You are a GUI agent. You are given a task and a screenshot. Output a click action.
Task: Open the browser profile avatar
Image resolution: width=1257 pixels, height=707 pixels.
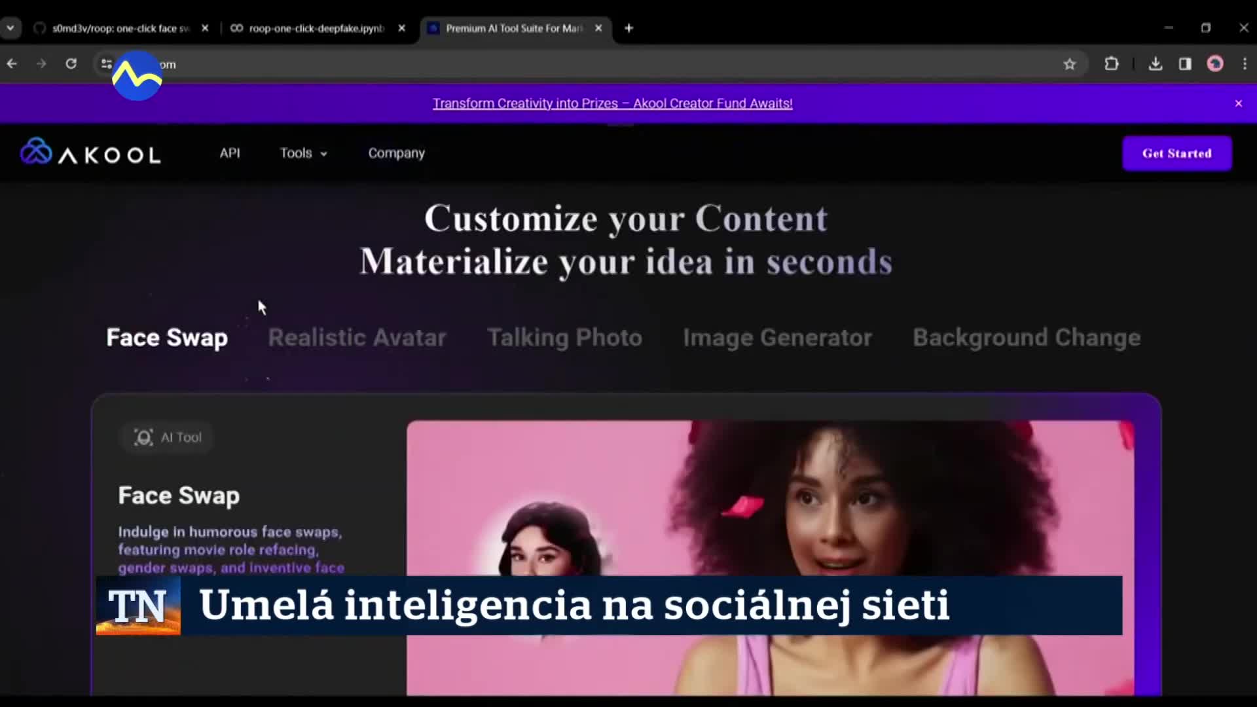click(1215, 63)
